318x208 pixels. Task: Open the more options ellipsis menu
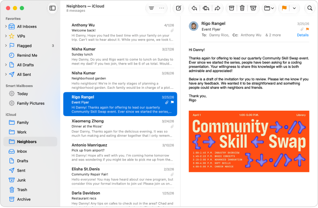pyautogui.click(x=162, y=8)
